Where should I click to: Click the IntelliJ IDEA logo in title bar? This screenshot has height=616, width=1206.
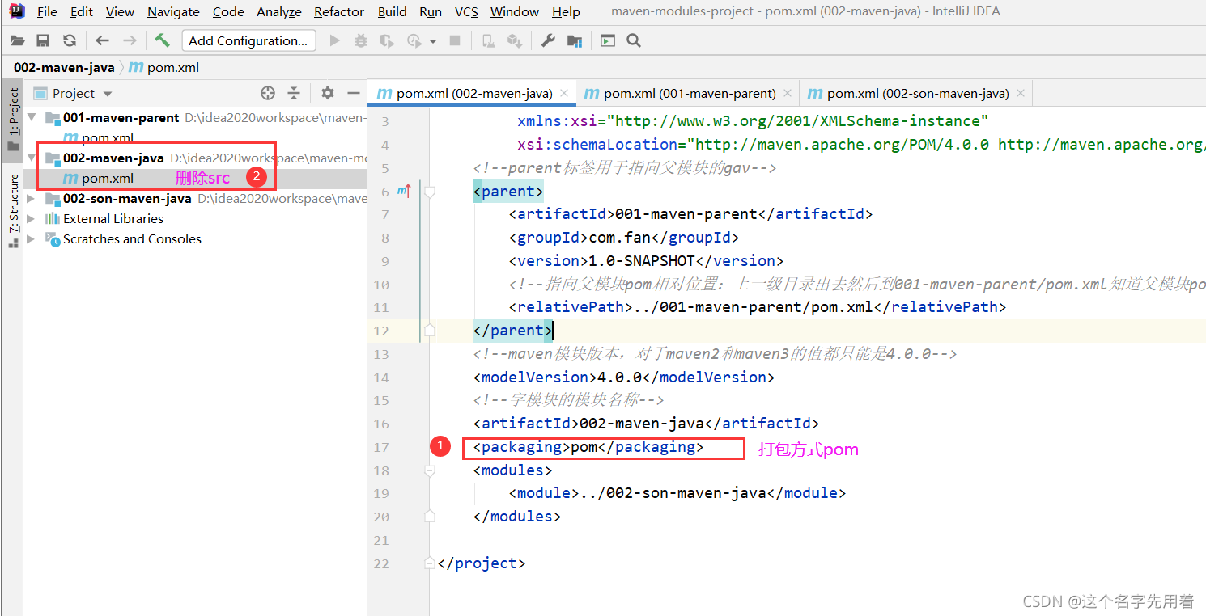click(17, 11)
